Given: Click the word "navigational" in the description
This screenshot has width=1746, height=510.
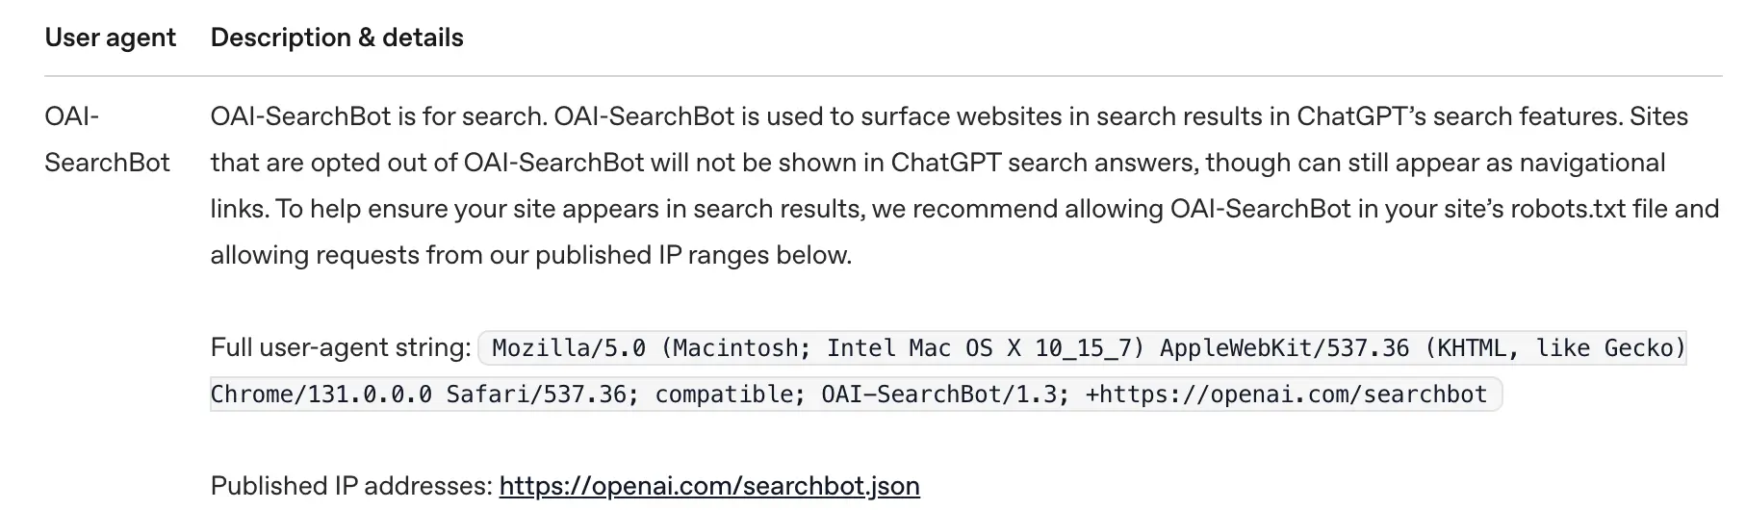Looking at the screenshot, I should [1592, 163].
